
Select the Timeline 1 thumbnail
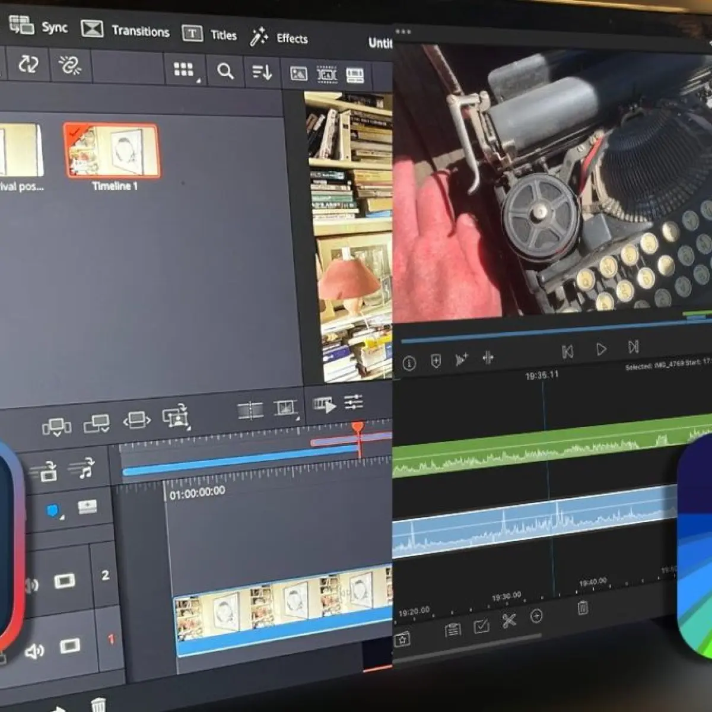(x=112, y=151)
